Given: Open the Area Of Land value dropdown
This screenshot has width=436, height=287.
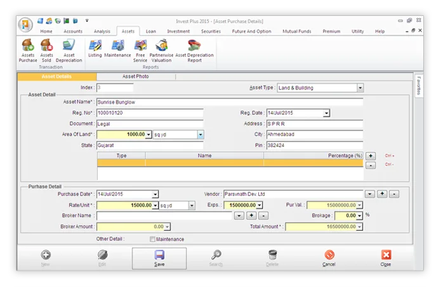Looking at the screenshot, I should tap(149, 134).
